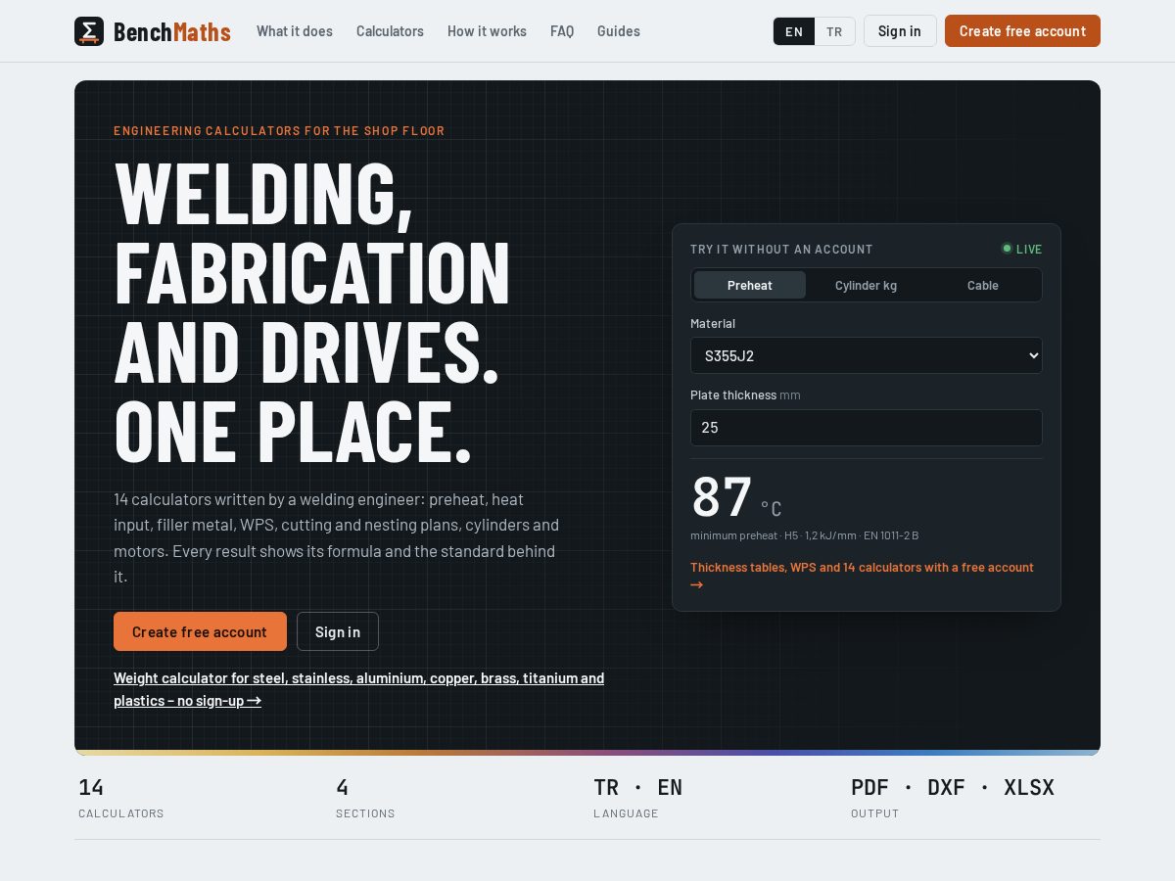
Task: Click the 4 Sections stat
Action: click(x=365, y=799)
